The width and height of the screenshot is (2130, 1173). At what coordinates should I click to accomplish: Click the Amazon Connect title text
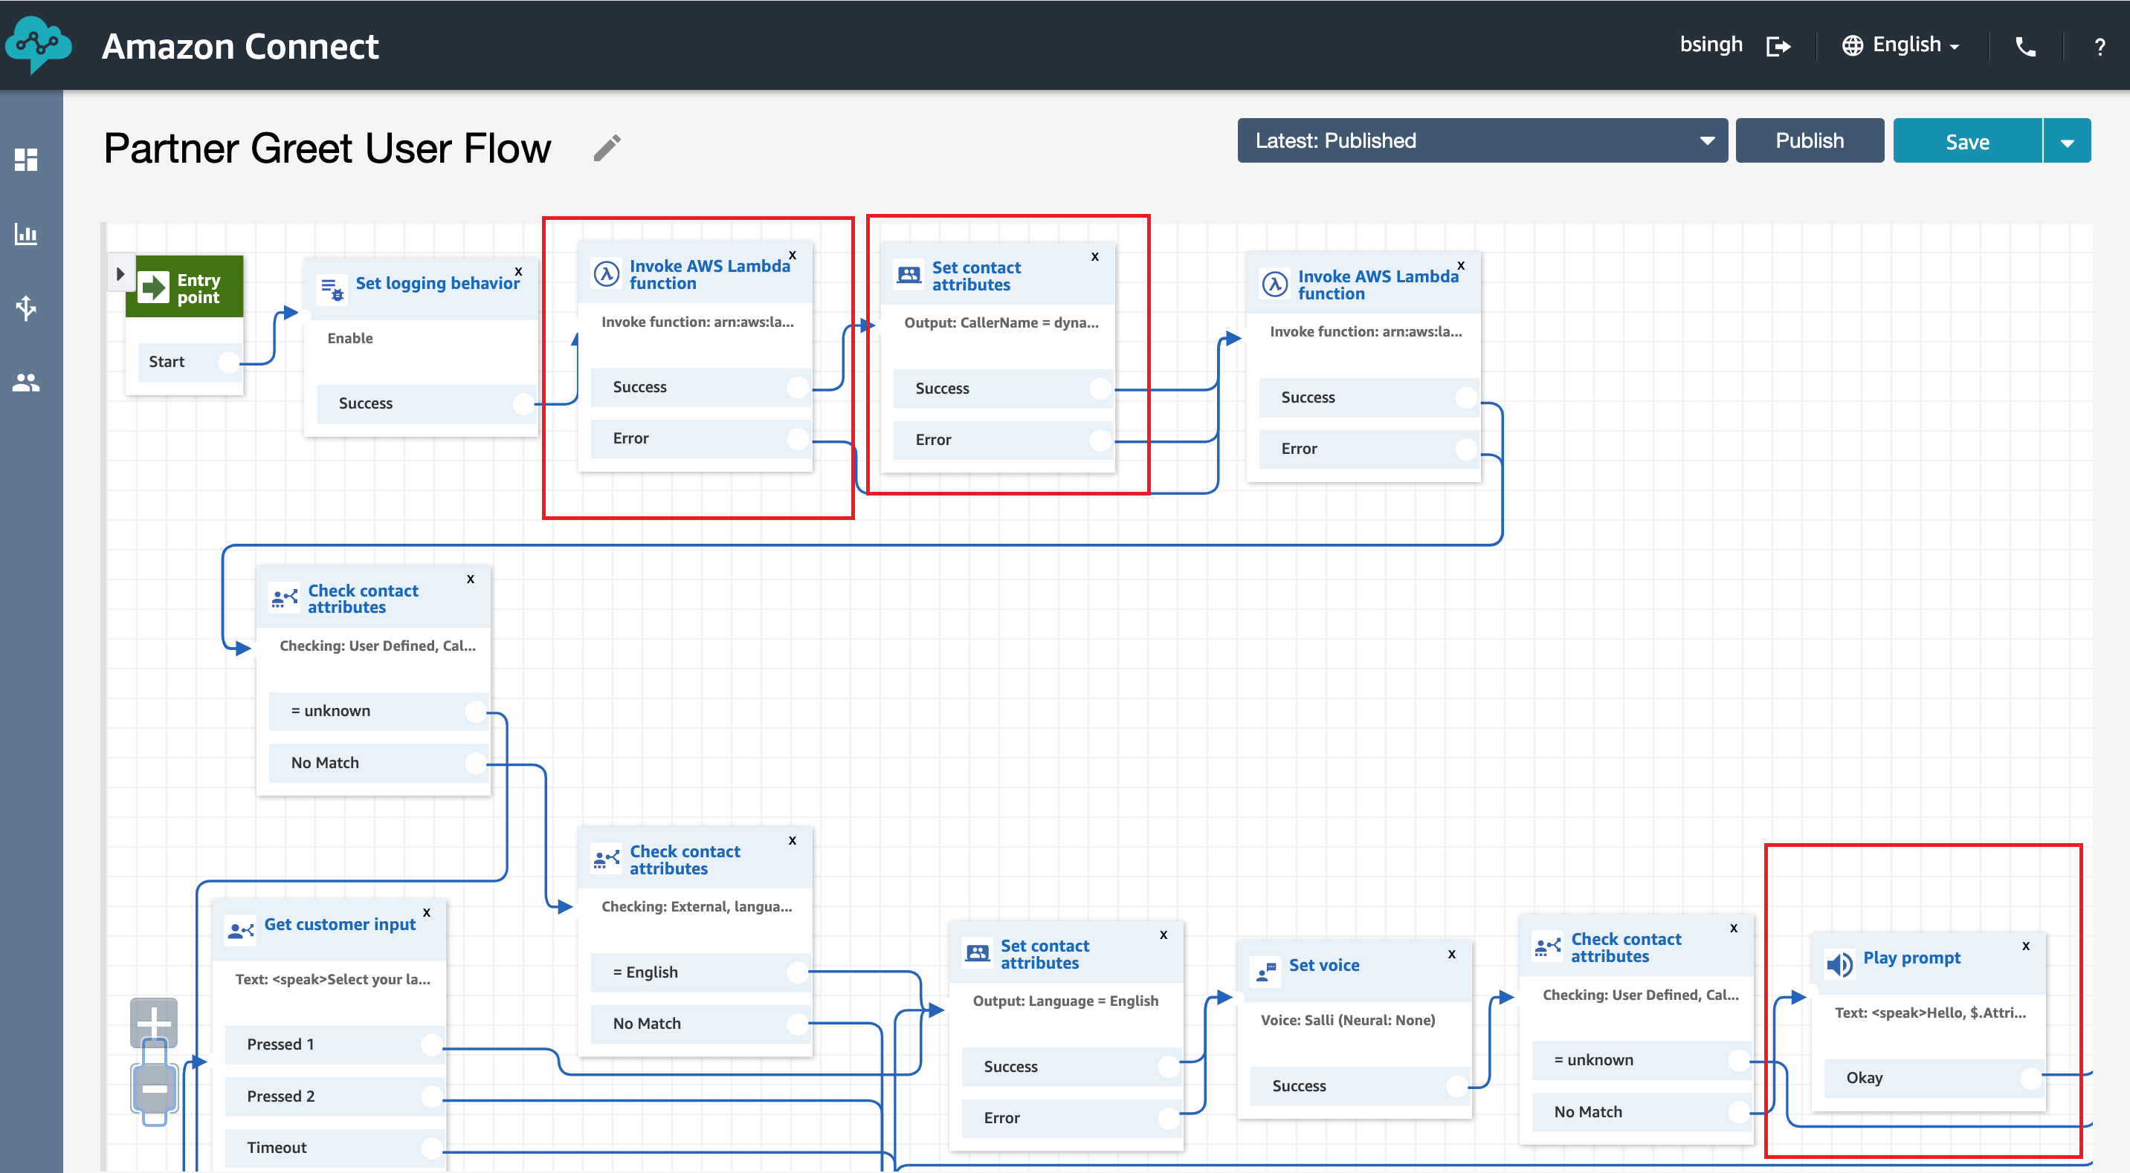click(x=240, y=46)
